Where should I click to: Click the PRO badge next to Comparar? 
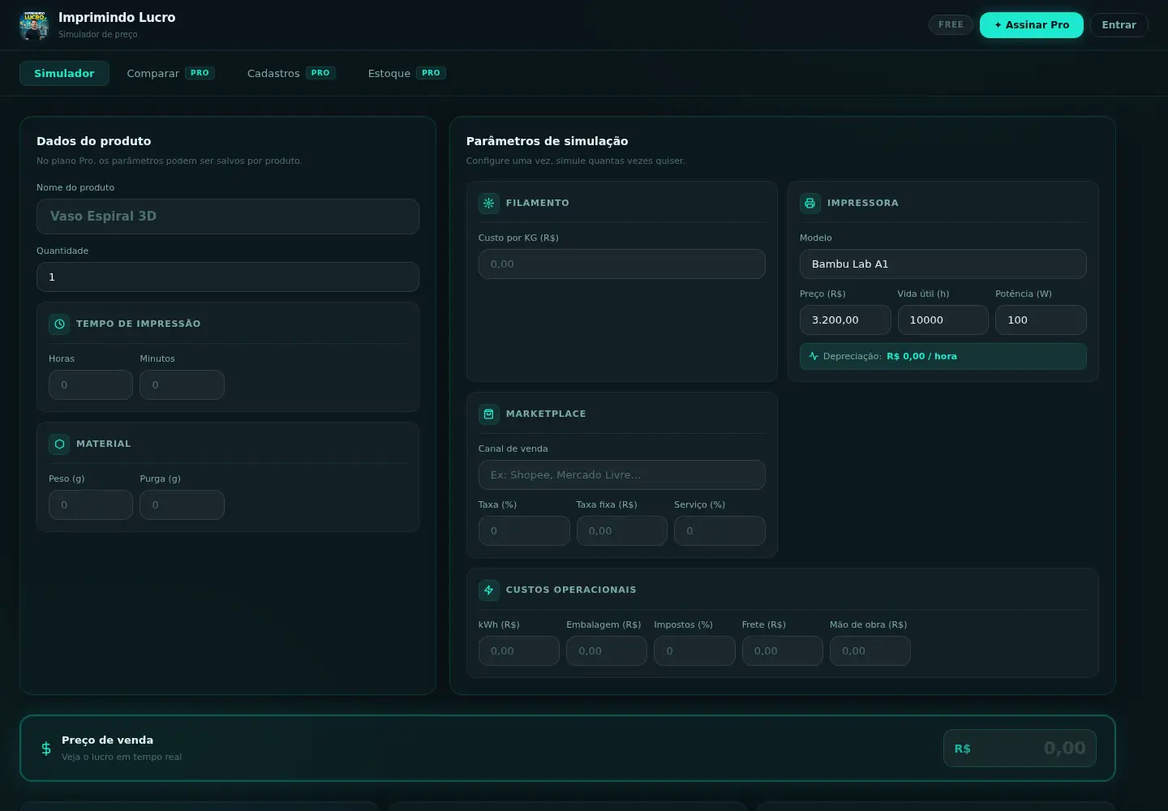coord(200,73)
